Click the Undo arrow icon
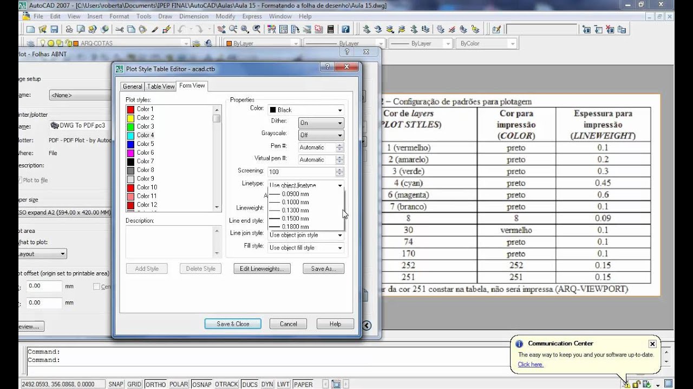The height and width of the screenshot is (389, 693). [181, 29]
